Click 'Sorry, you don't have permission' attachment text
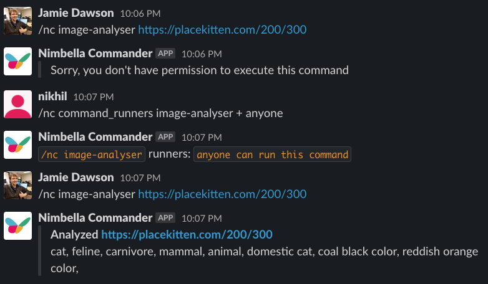 [x=200, y=70]
